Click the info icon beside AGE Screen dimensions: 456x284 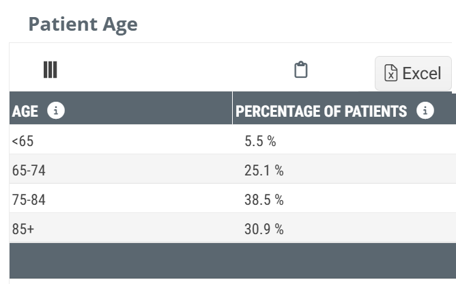56,111
